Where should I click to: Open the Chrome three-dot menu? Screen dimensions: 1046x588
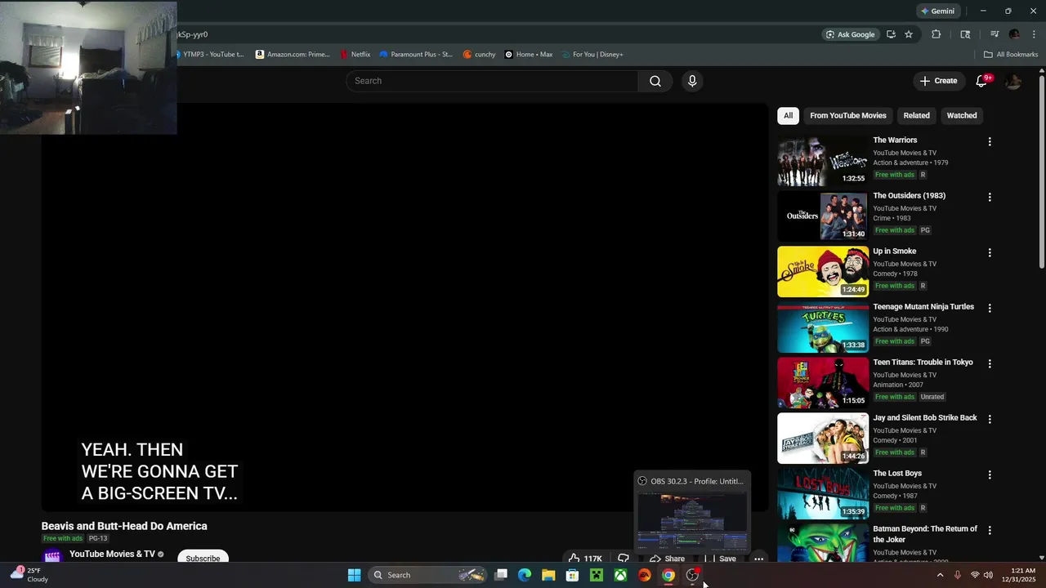point(1034,34)
